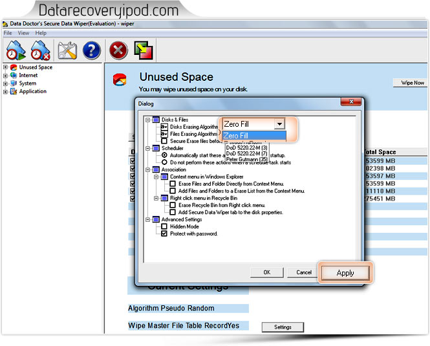Choose DoD 5220.22-M (7) algorithm option
430x346 pixels.
pos(246,153)
